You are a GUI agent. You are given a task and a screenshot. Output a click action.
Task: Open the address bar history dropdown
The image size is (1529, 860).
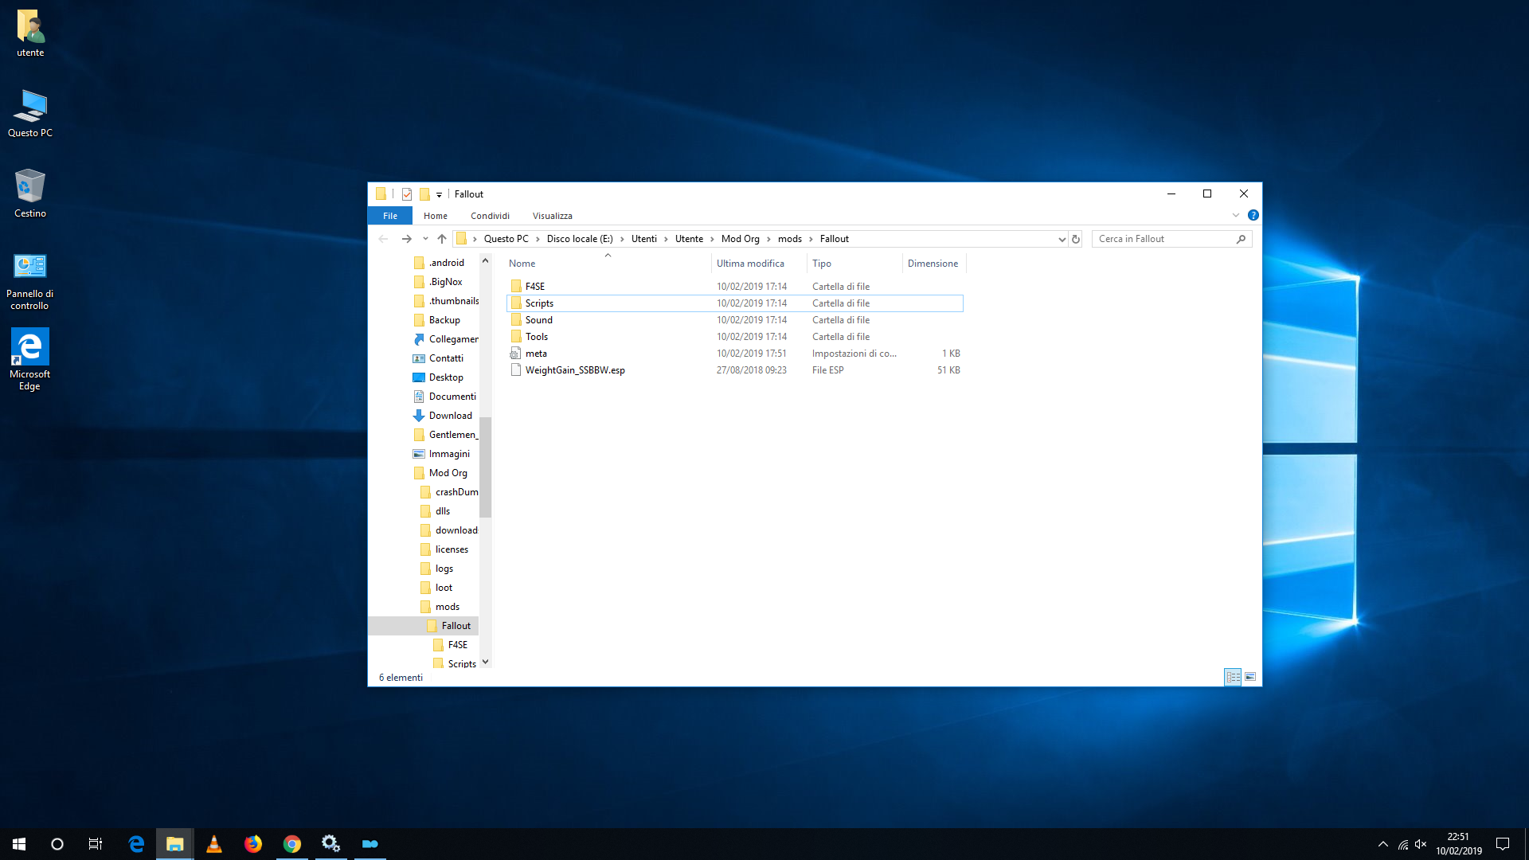tap(1062, 239)
